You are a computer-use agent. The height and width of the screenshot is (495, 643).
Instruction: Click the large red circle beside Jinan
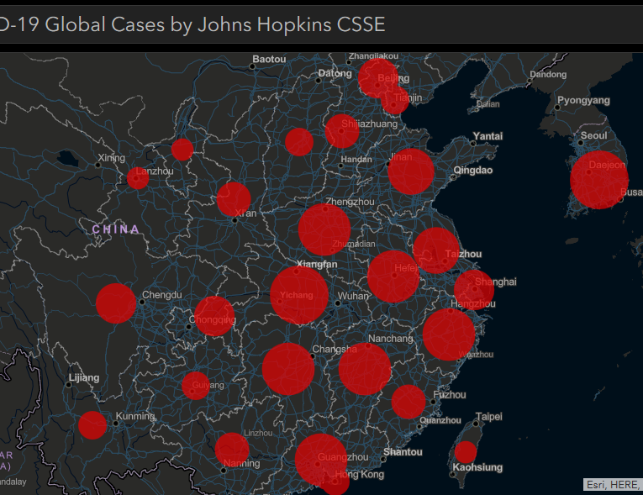(411, 171)
